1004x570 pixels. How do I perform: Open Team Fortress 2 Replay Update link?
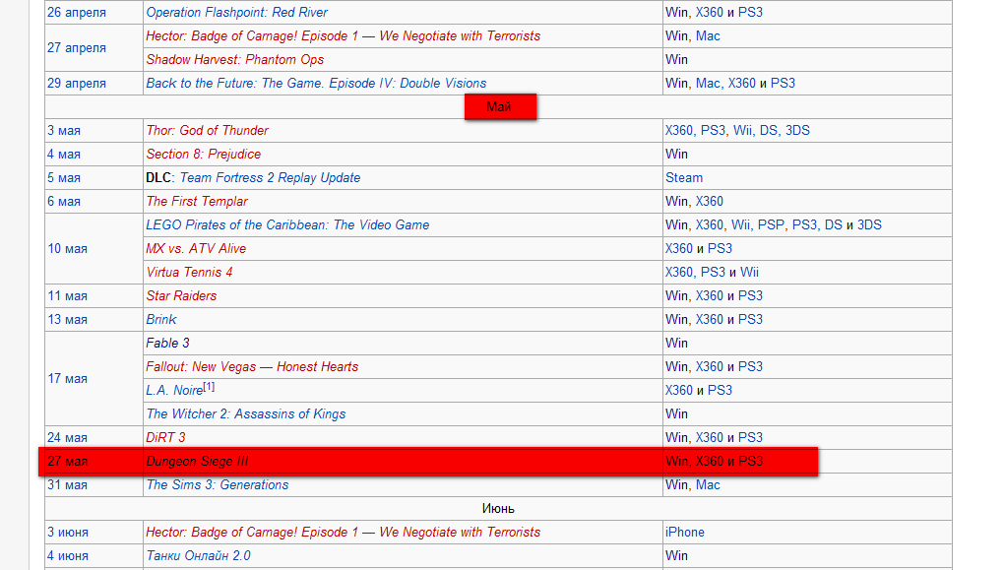point(270,178)
